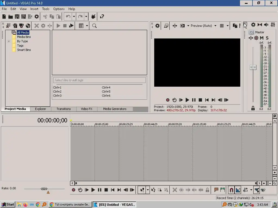Viewport: 278px width, 208px height.
Task: Switch to the Transitions tab
Action: (x=64, y=109)
